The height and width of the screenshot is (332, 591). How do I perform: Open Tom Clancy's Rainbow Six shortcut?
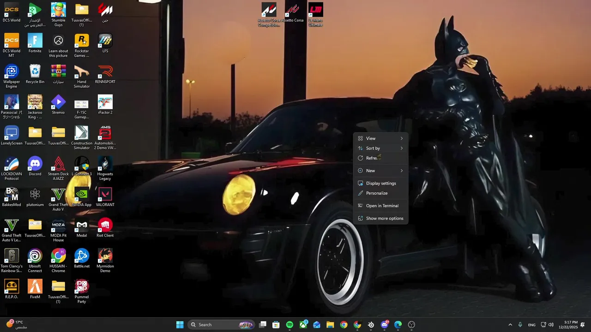click(x=12, y=261)
